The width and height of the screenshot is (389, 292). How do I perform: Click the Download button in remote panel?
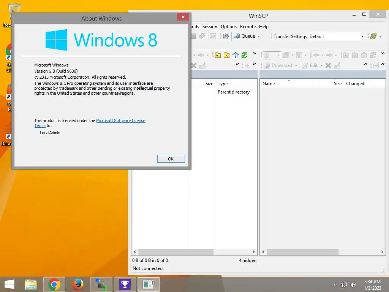click(278, 65)
